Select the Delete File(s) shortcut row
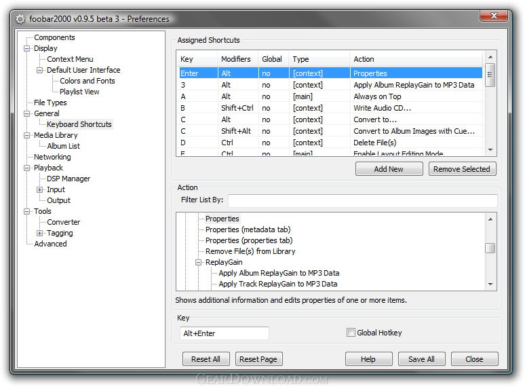The width and height of the screenshot is (525, 387). 330,143
